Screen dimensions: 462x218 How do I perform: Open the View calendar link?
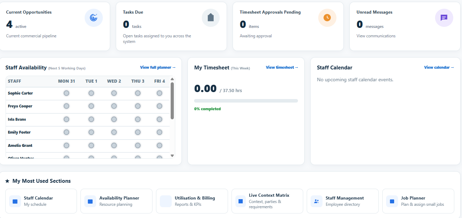[439, 67]
